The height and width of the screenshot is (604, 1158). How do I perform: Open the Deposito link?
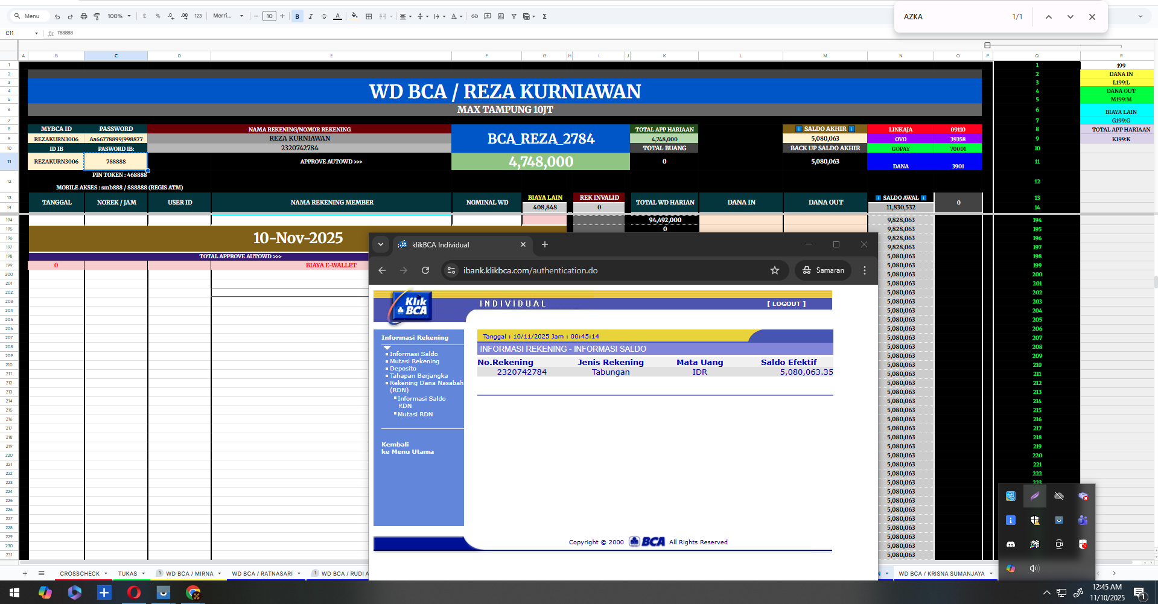402,369
